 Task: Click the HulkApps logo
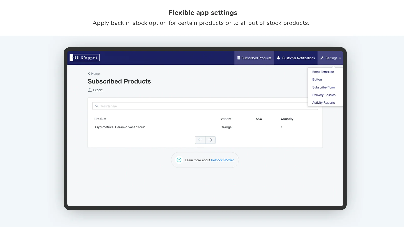point(85,58)
